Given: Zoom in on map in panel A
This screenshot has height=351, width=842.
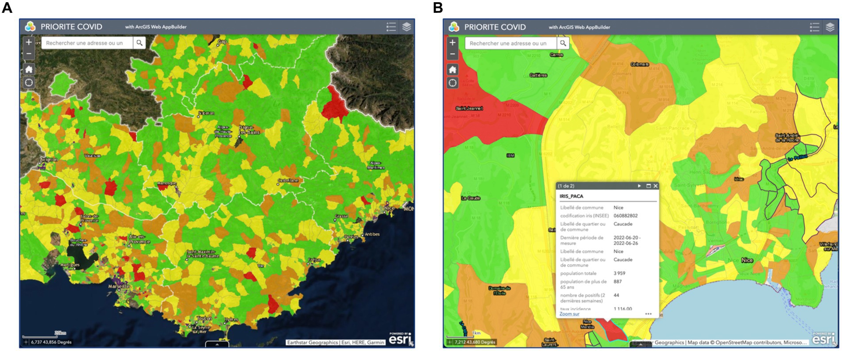Looking at the screenshot, I should (29, 42).
